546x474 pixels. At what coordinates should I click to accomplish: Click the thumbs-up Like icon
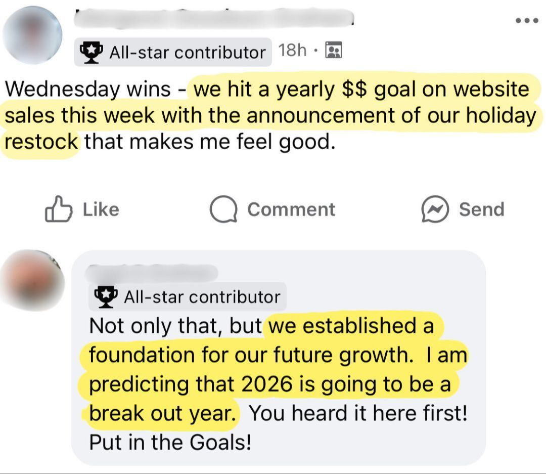(x=59, y=209)
